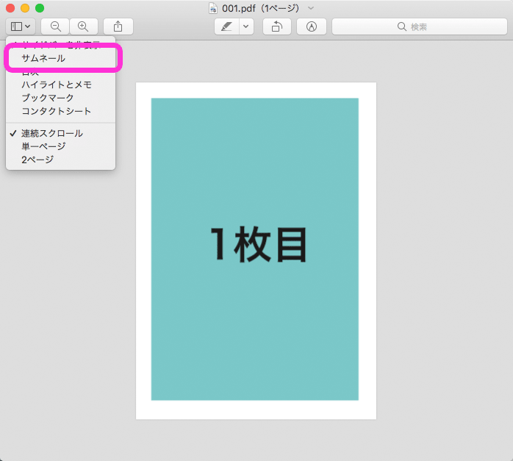Screen dimensions: 513x461
Task: Expand the highlight color dropdown arrow
Action: 246,26
